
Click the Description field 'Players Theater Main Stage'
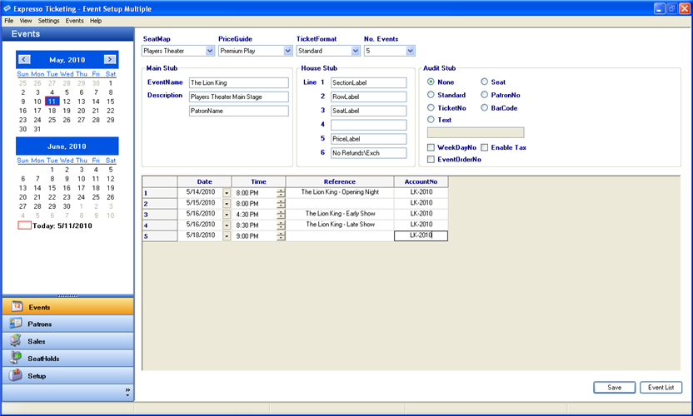239,97
